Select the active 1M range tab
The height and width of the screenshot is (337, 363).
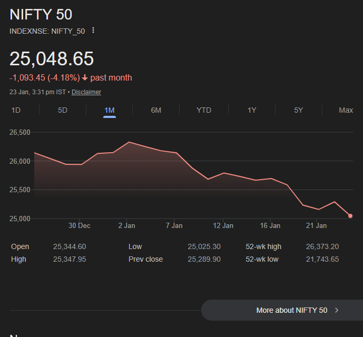(x=110, y=110)
